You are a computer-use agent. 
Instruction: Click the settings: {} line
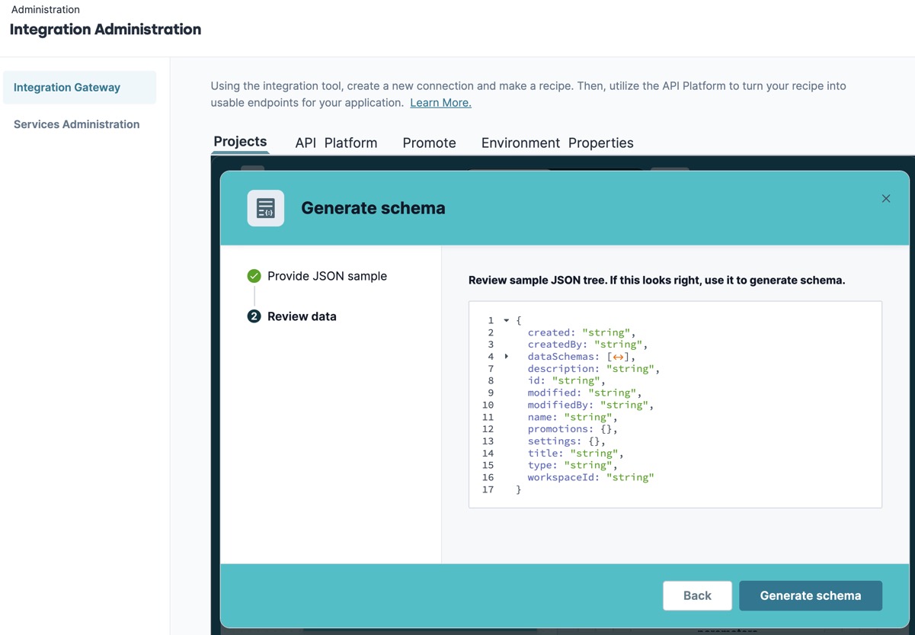click(567, 441)
